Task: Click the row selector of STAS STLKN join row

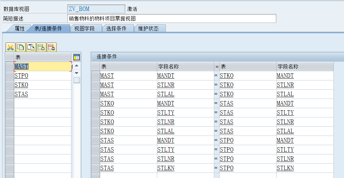Action: click(95, 168)
